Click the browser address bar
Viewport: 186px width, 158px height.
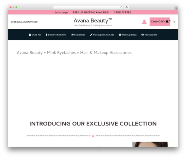click(x=88, y=7)
